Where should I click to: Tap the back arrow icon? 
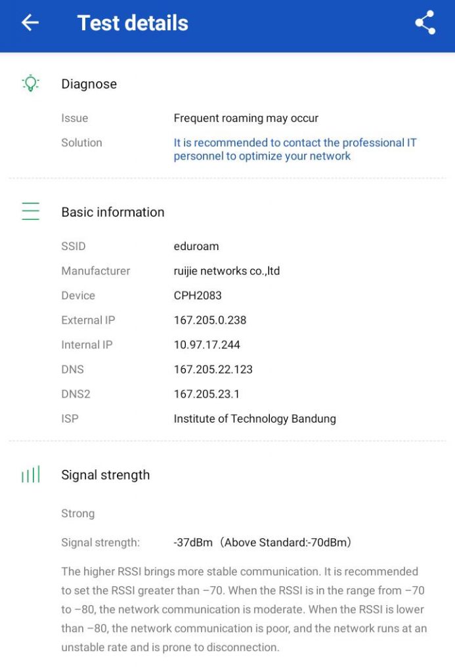(x=30, y=23)
